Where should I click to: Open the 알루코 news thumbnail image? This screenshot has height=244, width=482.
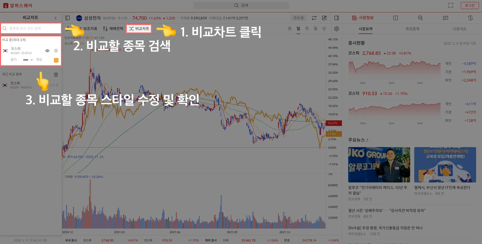tap(379, 165)
